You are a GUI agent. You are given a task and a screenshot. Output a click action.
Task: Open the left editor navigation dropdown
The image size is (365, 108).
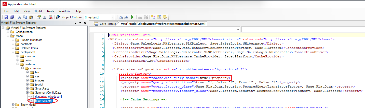click(x=238, y=30)
